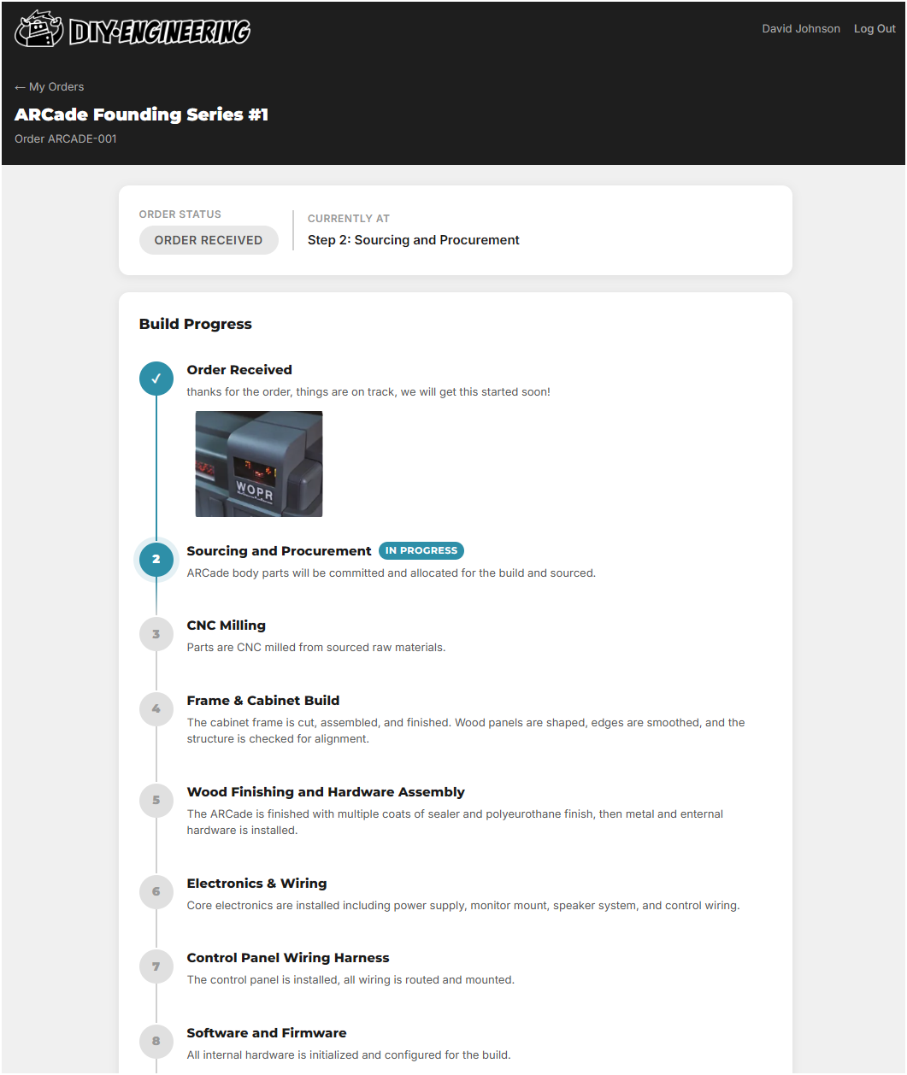Click 'Parts are CNC milled' description
Image resolution: width=907 pixels, height=1075 pixels.
click(x=316, y=648)
